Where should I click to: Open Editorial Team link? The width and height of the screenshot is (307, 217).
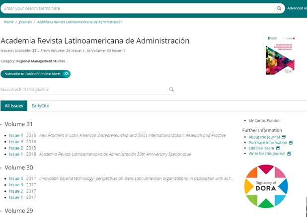(261, 148)
